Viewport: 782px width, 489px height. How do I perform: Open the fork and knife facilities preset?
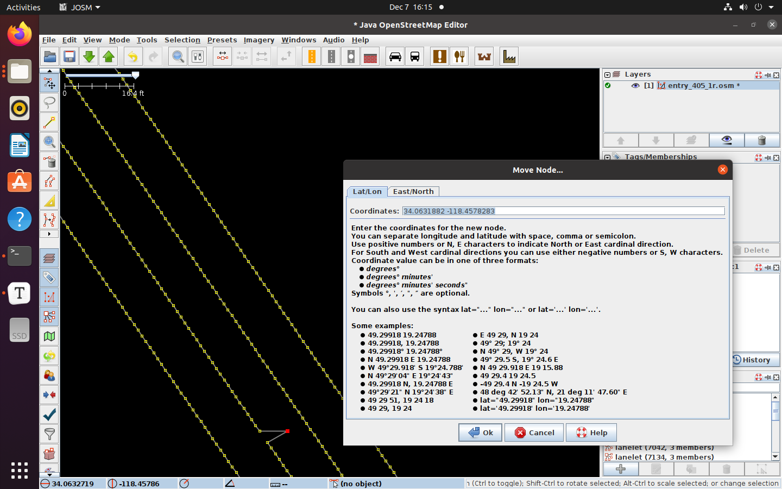(459, 57)
